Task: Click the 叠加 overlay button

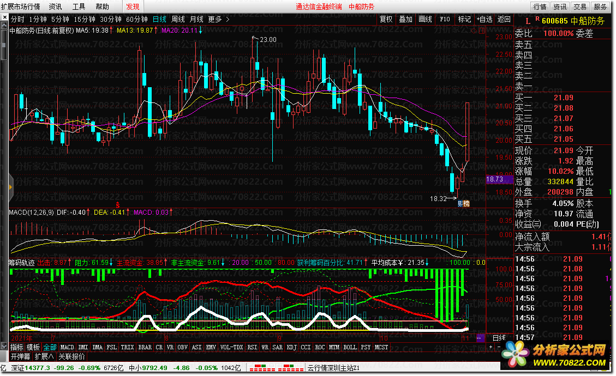Action: (x=406, y=19)
